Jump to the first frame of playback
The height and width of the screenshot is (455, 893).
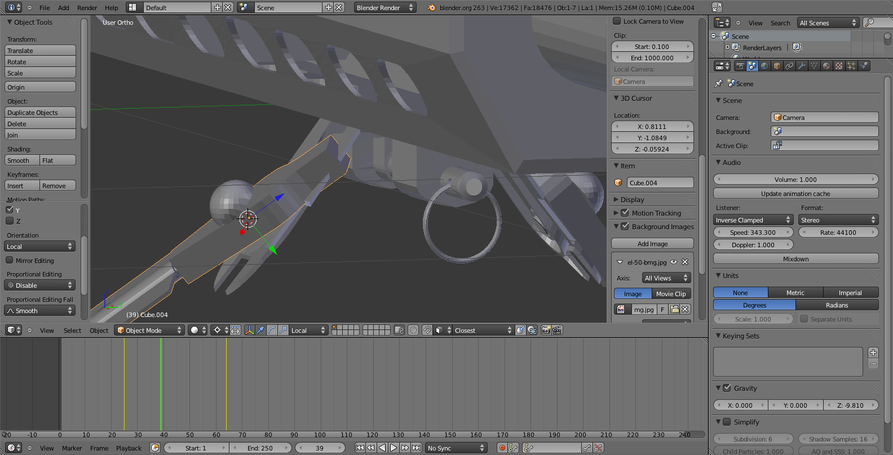(x=360, y=448)
